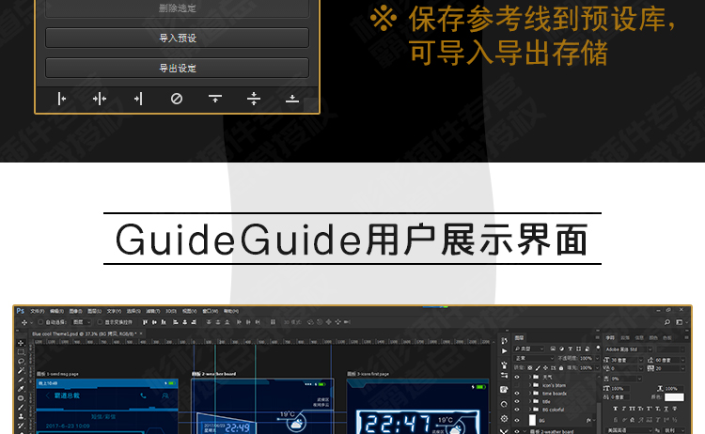Open the 图层(L) menu
Screen dimensions: 705x434
(94, 311)
